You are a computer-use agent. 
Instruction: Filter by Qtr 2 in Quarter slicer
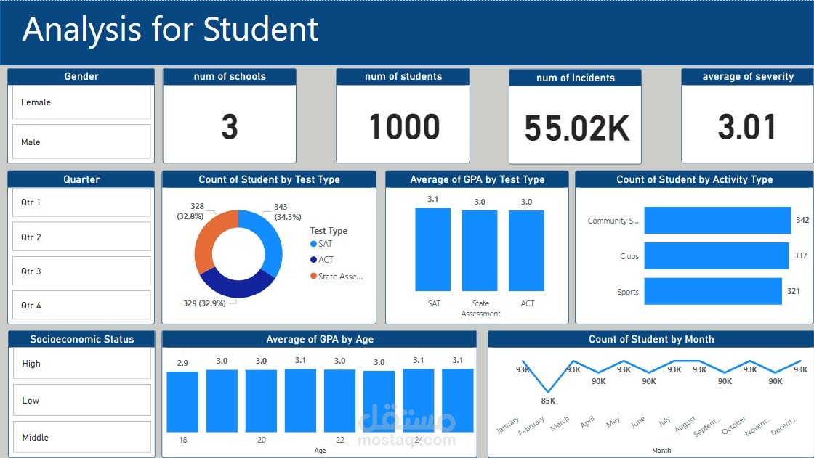(x=81, y=237)
